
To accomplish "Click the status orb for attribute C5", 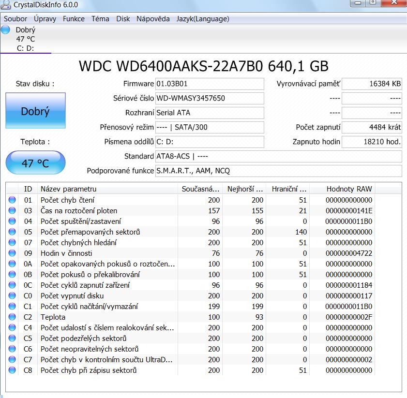I will (12, 339).
